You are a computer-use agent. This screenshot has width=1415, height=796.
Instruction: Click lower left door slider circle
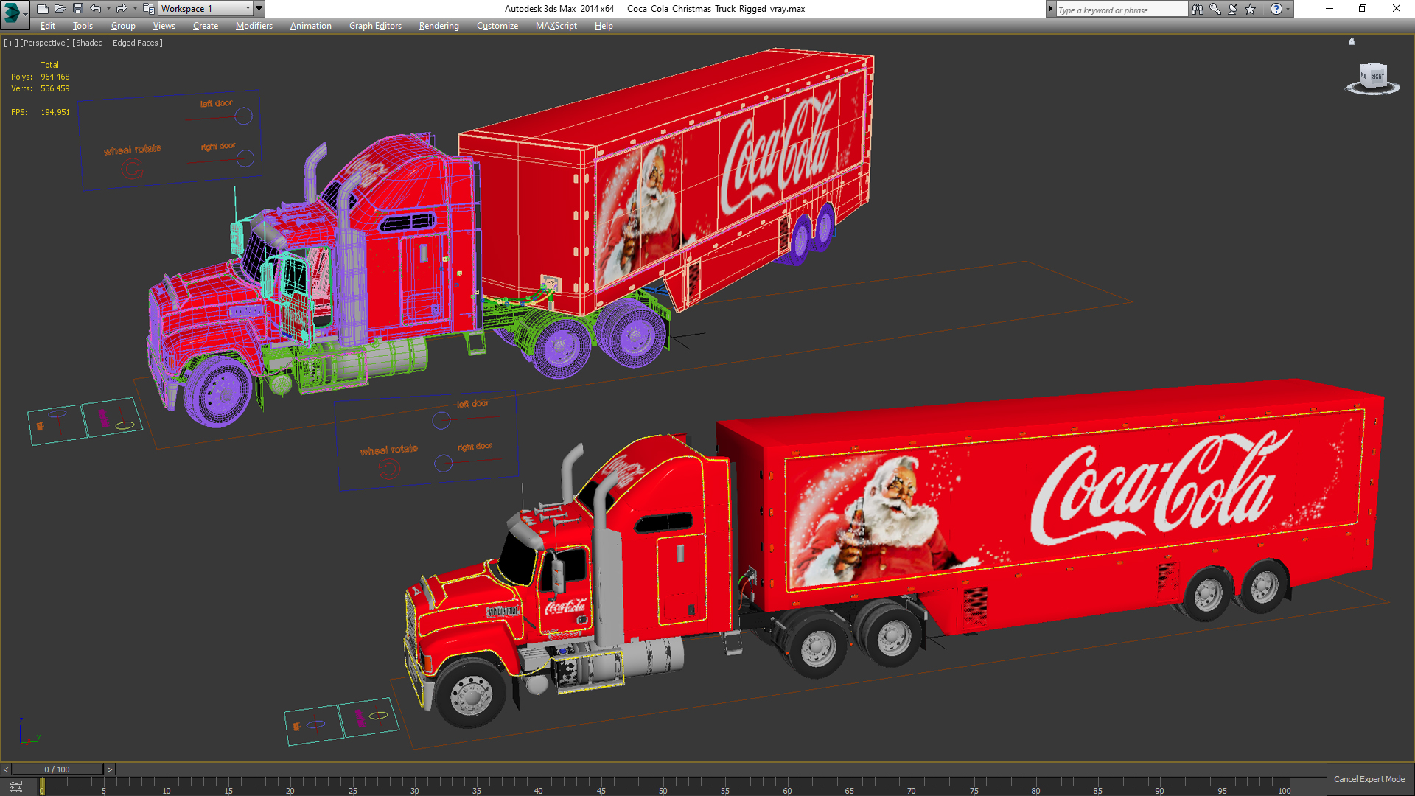(441, 420)
